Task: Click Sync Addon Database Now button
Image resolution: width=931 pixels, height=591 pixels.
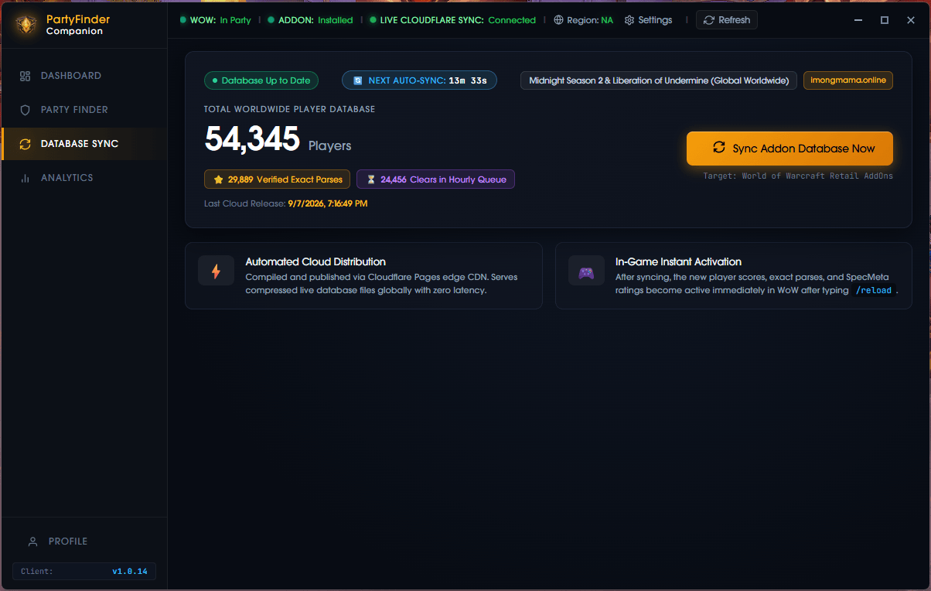Action: 789,149
